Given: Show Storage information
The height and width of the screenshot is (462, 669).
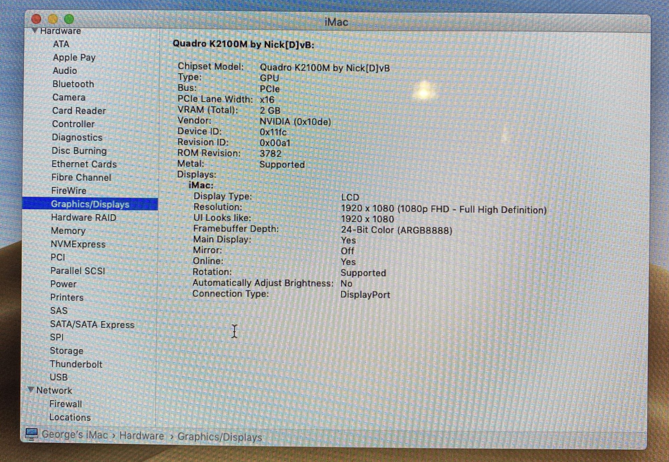Looking at the screenshot, I should pyautogui.click(x=67, y=351).
